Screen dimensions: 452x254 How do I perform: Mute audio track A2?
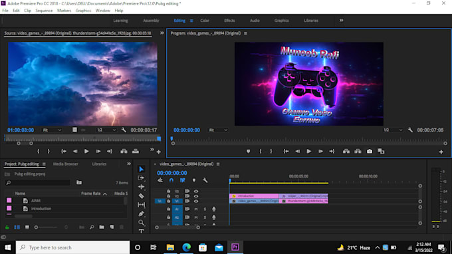pos(196,217)
